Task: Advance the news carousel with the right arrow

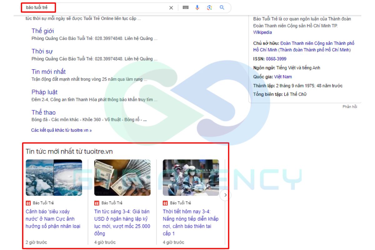Action: 225,195
